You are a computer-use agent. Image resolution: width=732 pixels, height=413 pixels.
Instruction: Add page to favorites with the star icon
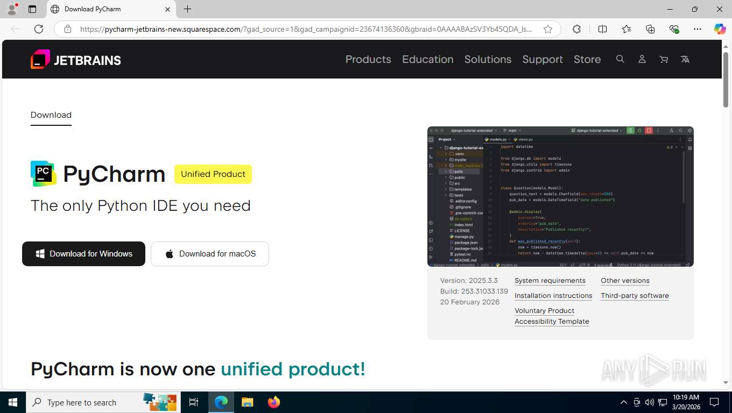pos(548,29)
